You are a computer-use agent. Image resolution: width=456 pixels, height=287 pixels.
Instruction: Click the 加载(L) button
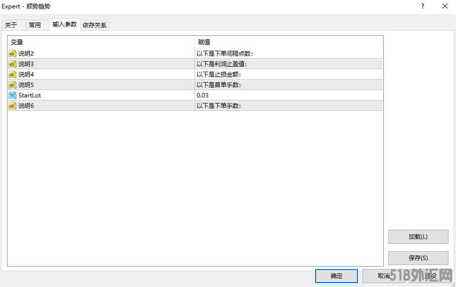(x=418, y=237)
